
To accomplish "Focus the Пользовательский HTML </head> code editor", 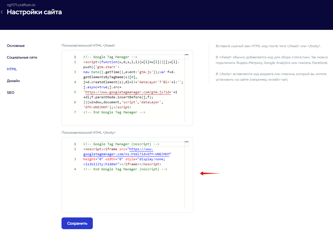I will point(127,88).
